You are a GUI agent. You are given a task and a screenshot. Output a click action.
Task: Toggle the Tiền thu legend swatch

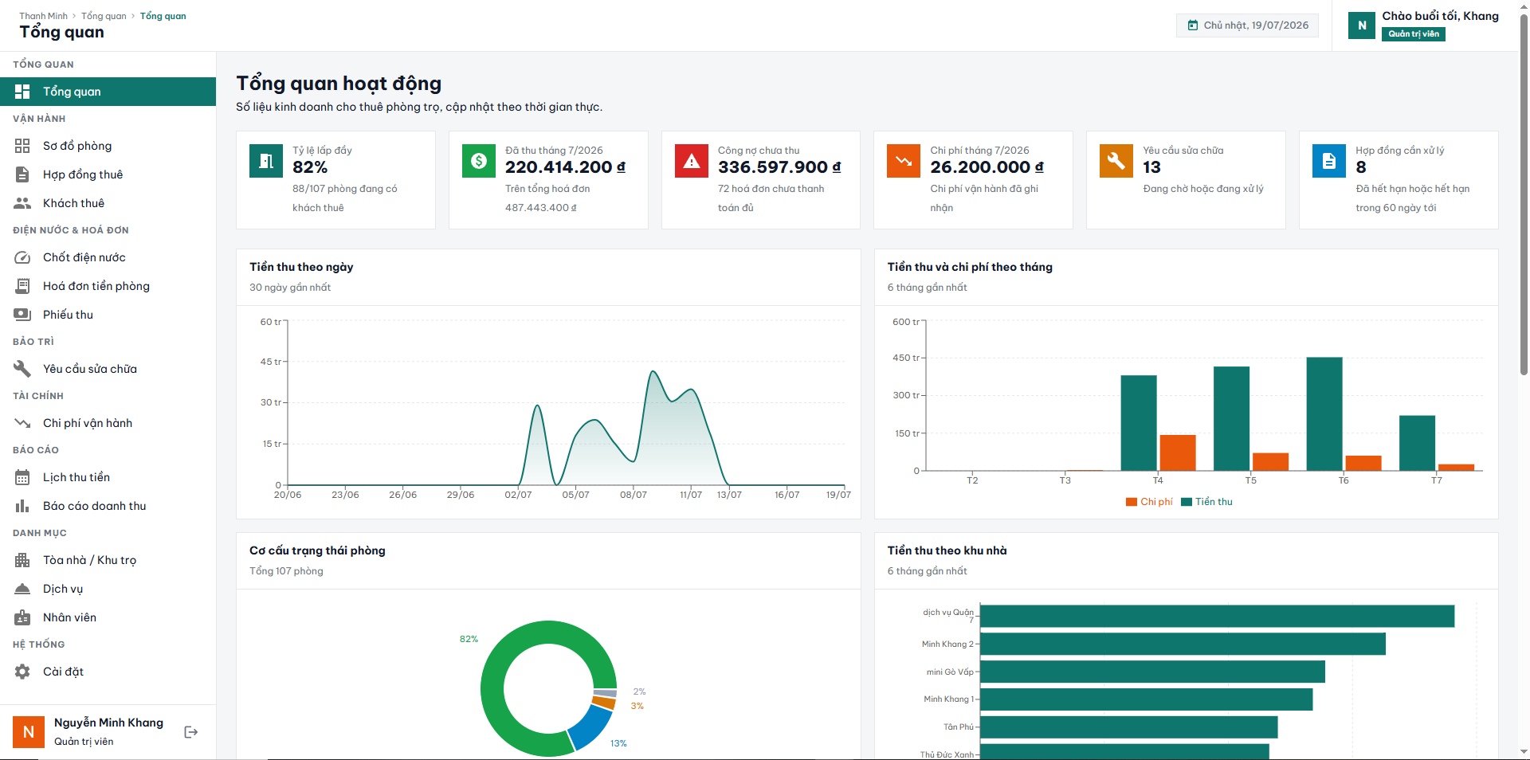point(1187,502)
